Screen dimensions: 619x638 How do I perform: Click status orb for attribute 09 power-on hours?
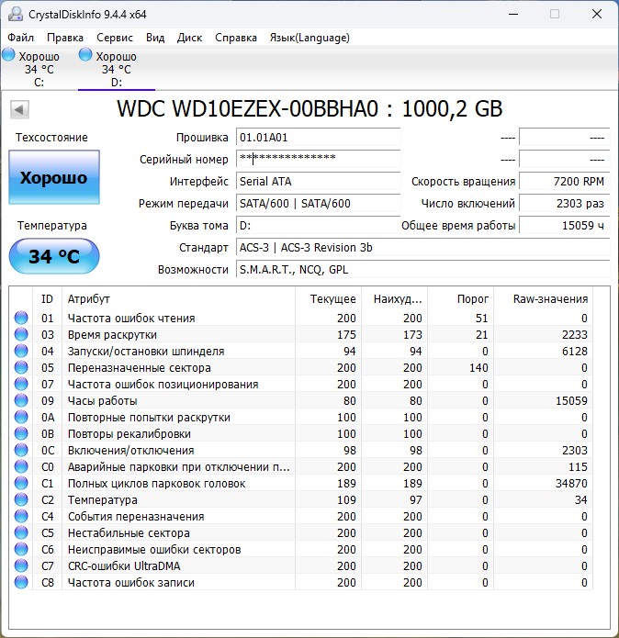pyautogui.click(x=21, y=400)
